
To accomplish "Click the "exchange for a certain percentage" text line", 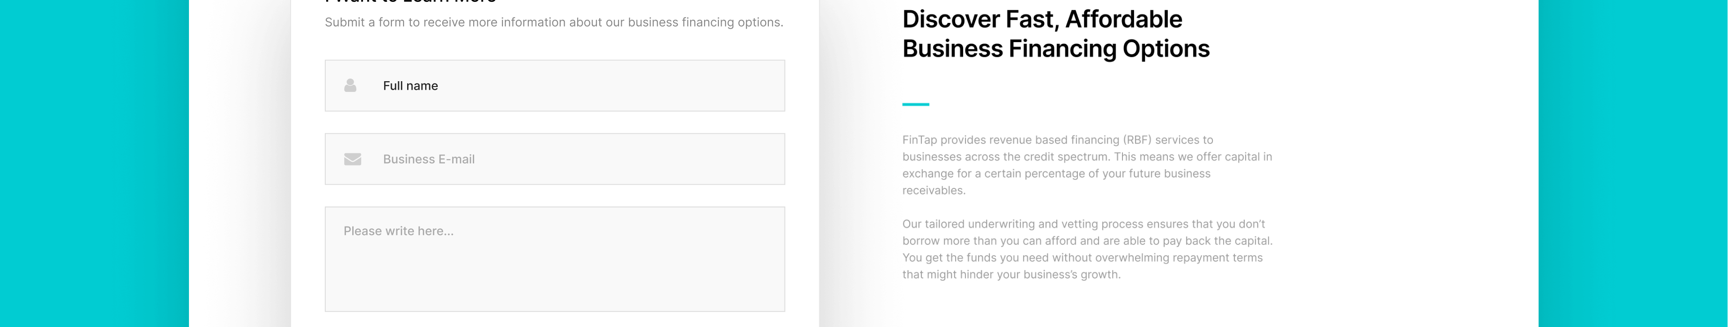I will (1056, 174).
